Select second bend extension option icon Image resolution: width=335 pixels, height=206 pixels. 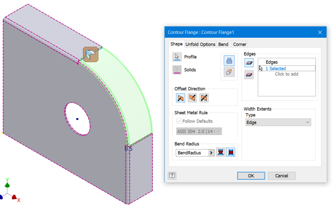click(x=231, y=152)
